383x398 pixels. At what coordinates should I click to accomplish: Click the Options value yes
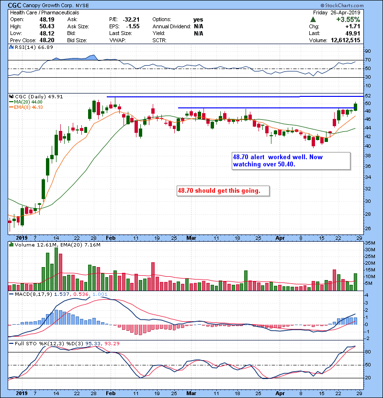(198, 20)
